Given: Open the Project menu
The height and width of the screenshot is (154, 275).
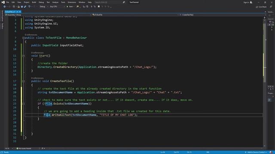Looking at the screenshot, I should [27, 2].
